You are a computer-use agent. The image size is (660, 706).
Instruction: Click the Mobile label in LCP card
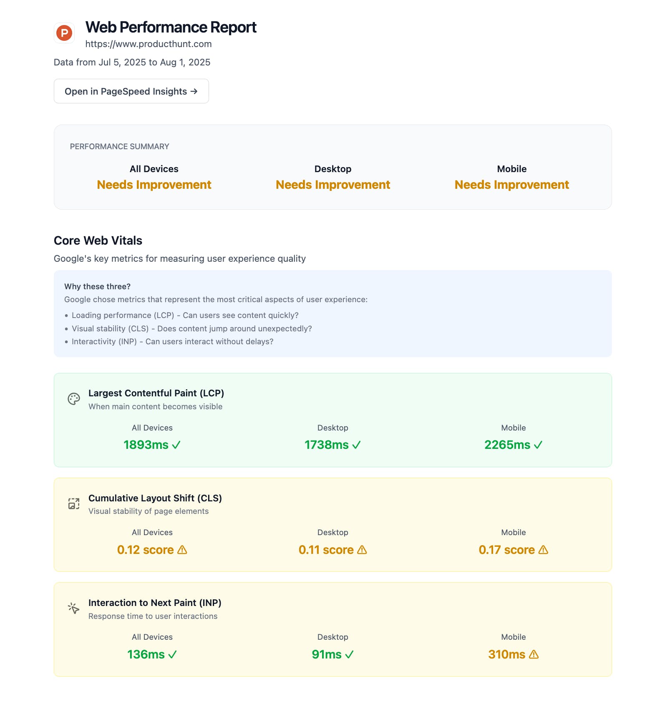514,428
